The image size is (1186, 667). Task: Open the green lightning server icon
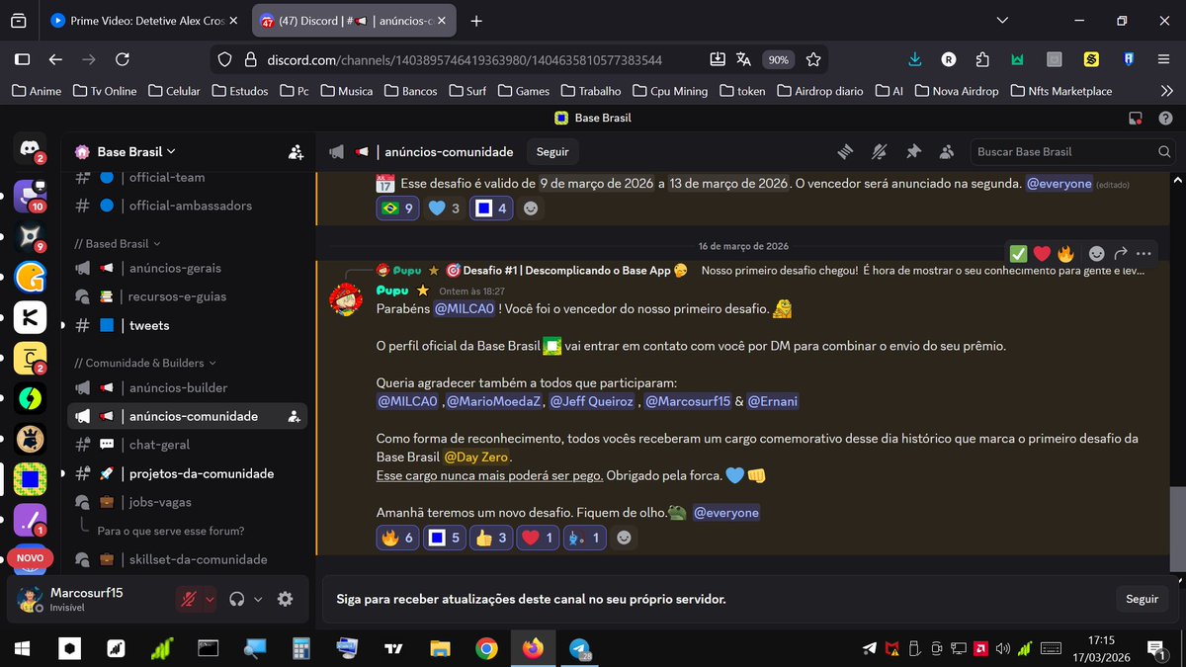tap(30, 398)
